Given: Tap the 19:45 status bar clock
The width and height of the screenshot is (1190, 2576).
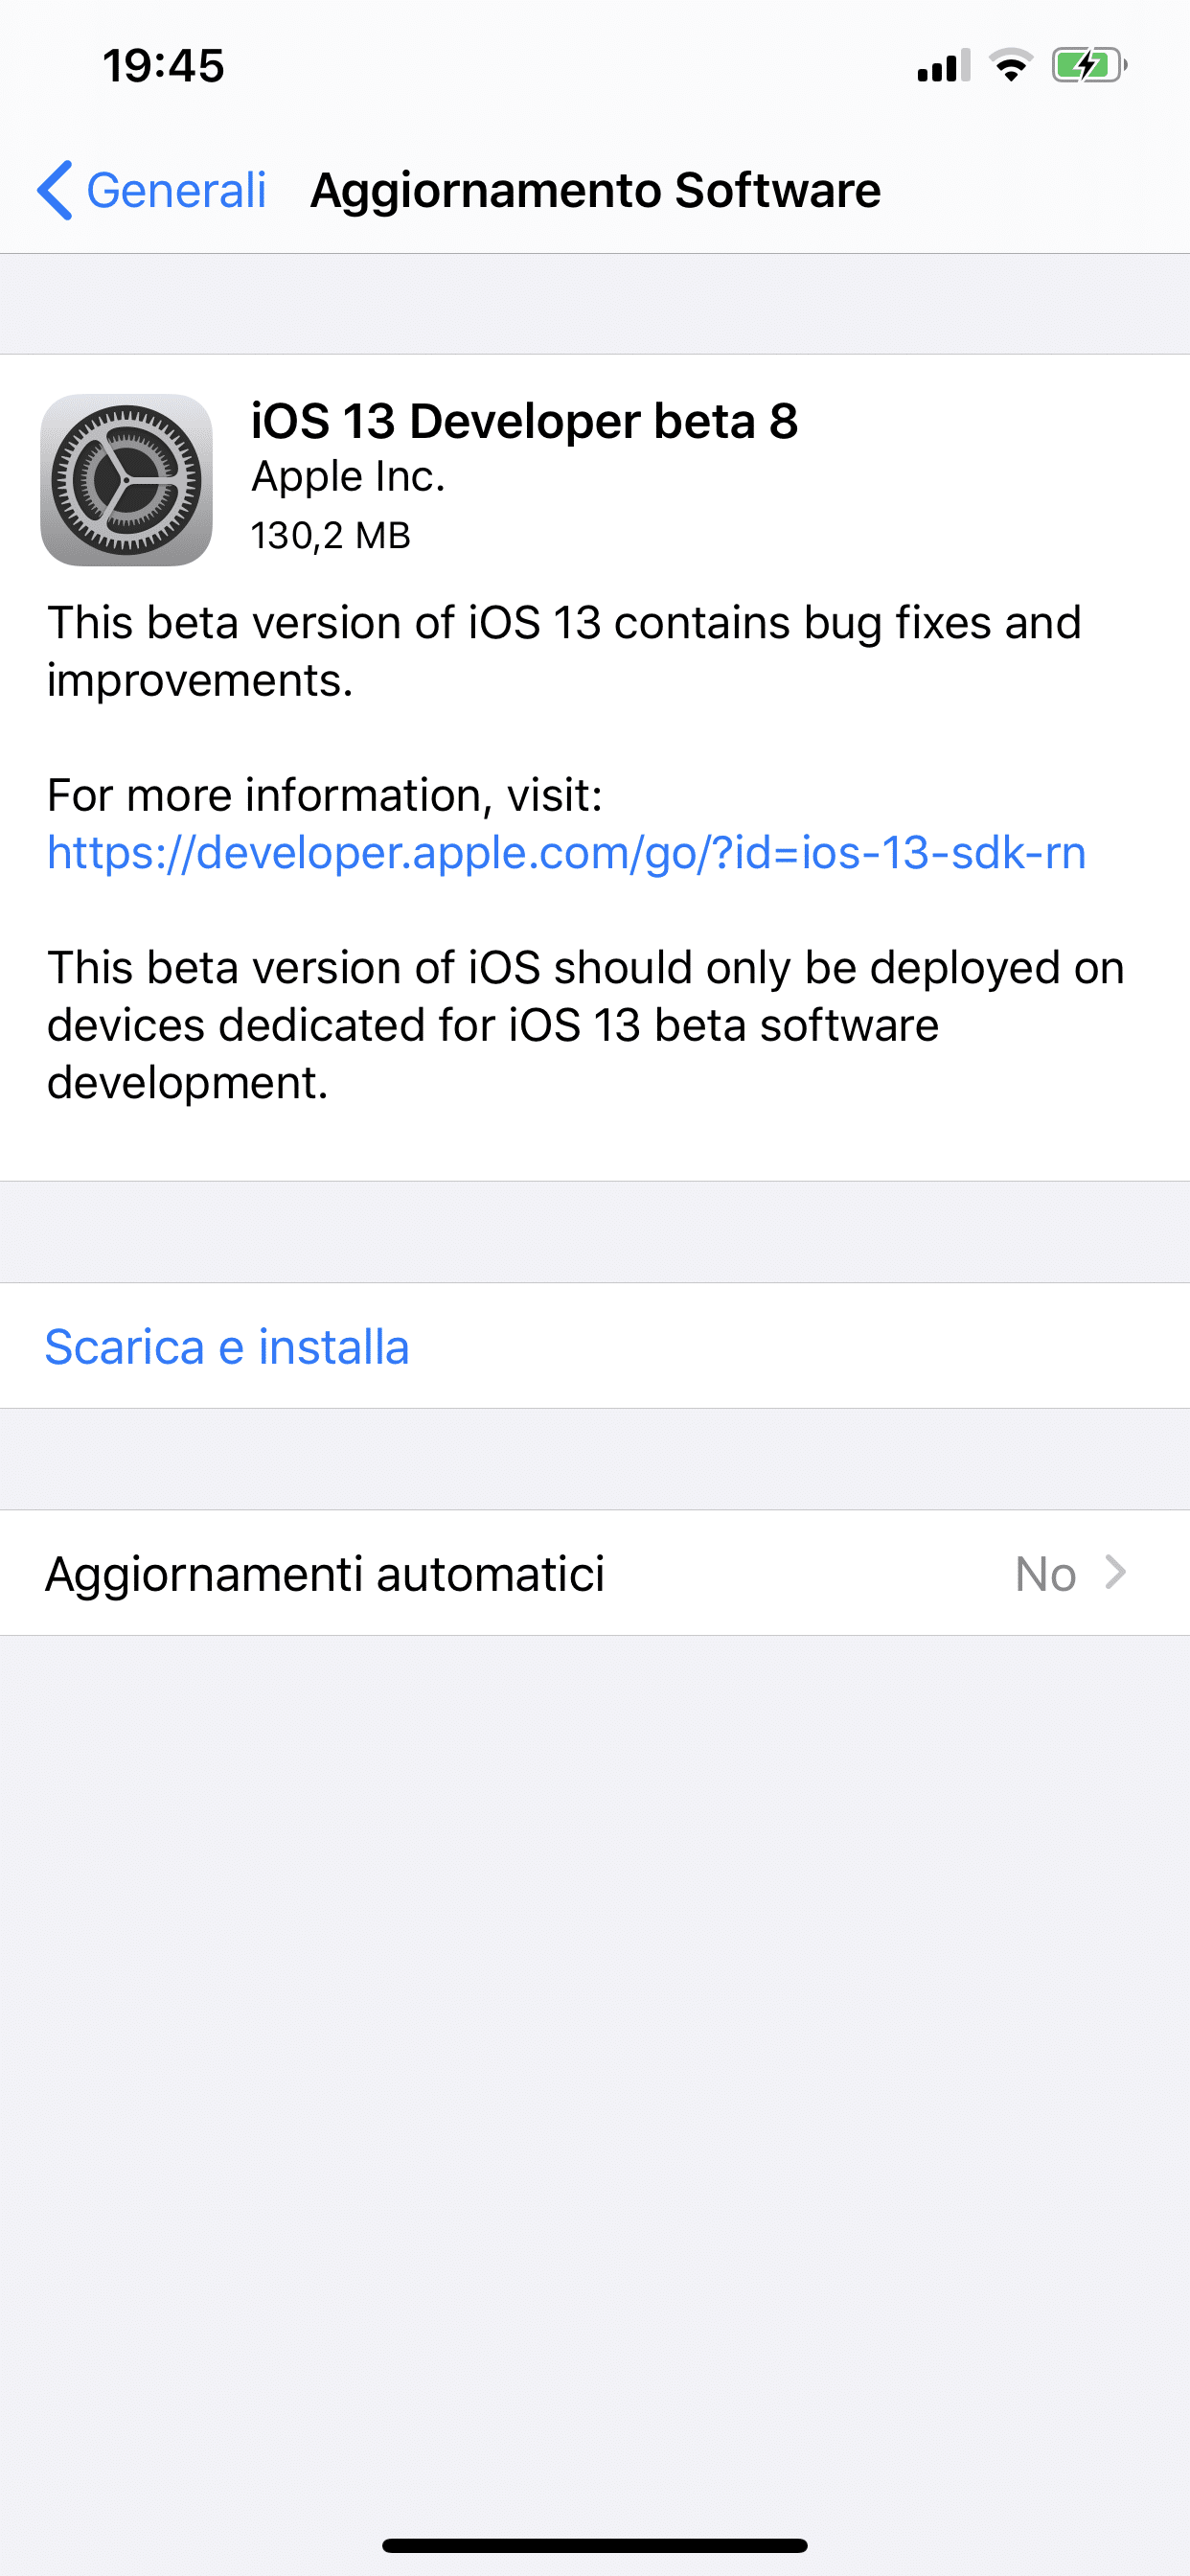Looking at the screenshot, I should click(164, 66).
